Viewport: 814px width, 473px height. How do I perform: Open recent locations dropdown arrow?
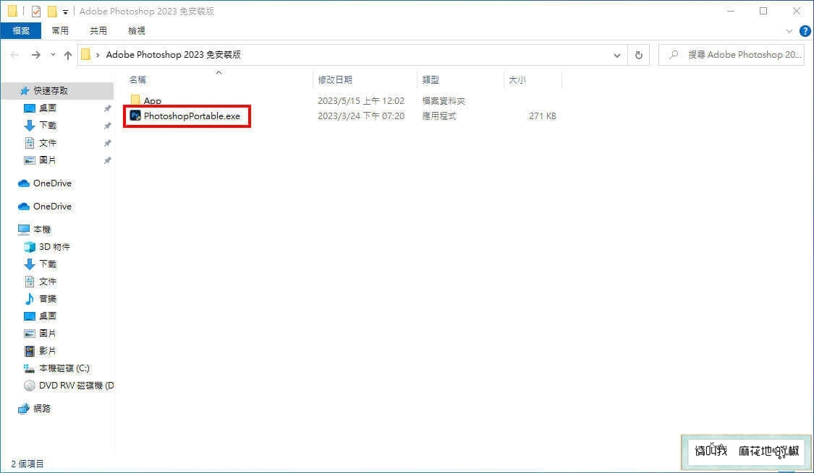pyautogui.click(x=53, y=55)
